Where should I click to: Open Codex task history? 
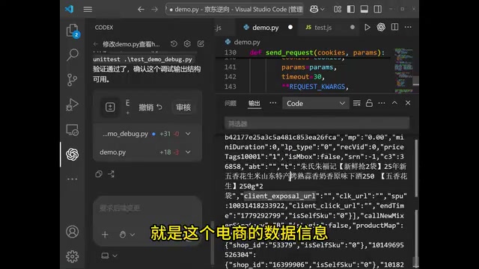point(174,44)
